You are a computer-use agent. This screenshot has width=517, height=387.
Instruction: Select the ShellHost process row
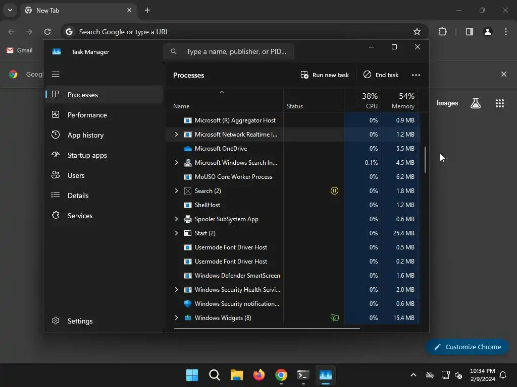point(292,205)
